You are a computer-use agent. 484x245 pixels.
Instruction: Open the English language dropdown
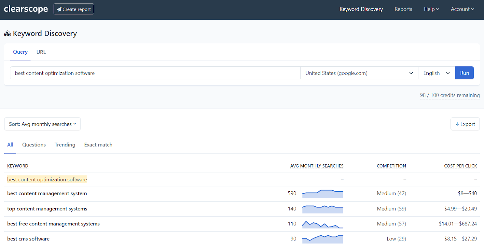click(x=437, y=73)
